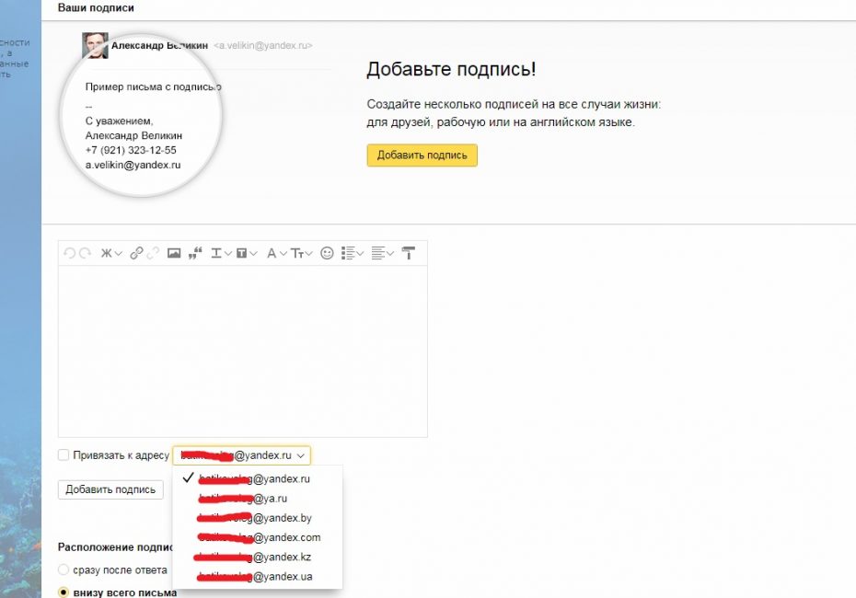Click the 'Добавьте подпись!' headline
The width and height of the screenshot is (856, 598).
click(452, 69)
